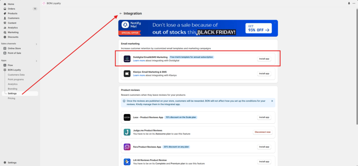Click the Analytics bar chart icon
The height and width of the screenshot is (166, 358).
(5, 28)
